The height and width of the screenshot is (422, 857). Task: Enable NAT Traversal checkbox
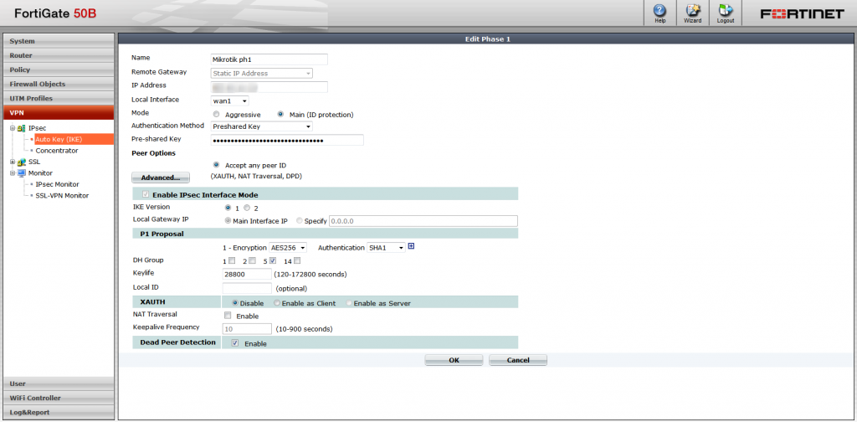point(228,316)
